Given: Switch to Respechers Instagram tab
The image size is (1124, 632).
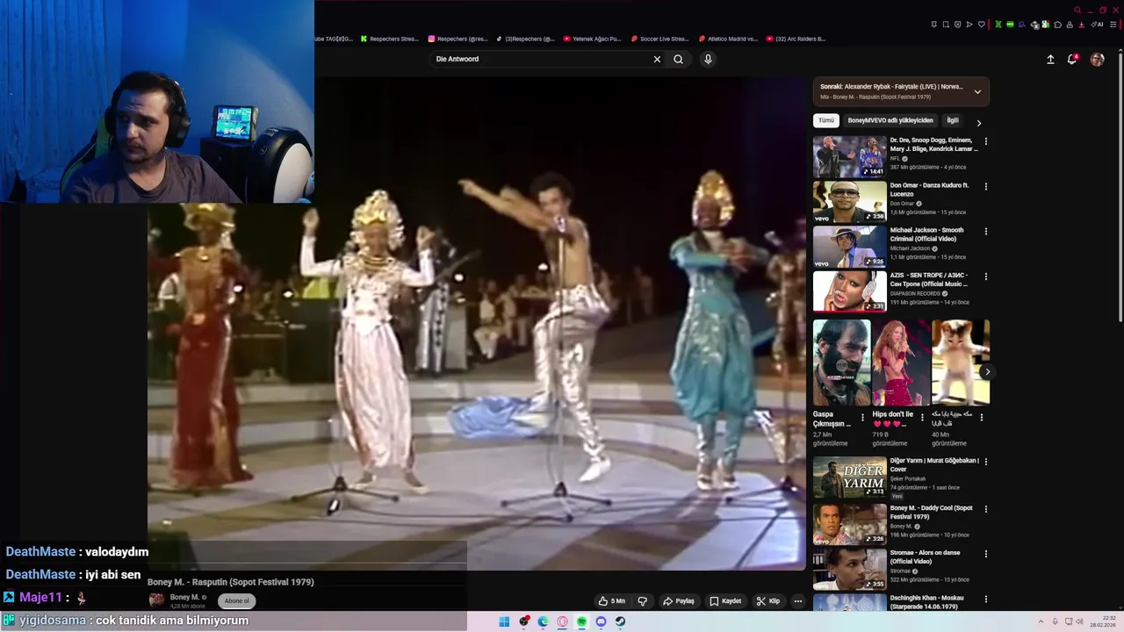Looking at the screenshot, I should (458, 39).
